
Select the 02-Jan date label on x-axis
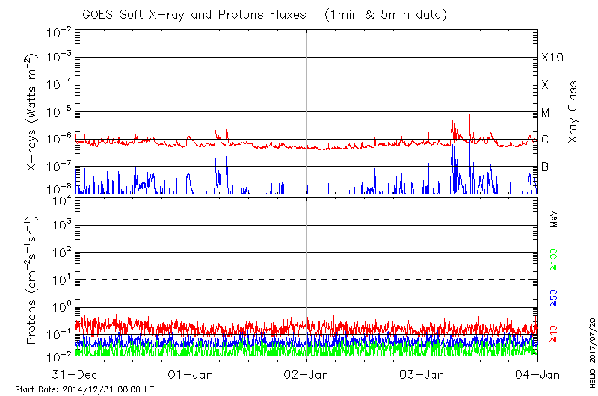(x=307, y=374)
